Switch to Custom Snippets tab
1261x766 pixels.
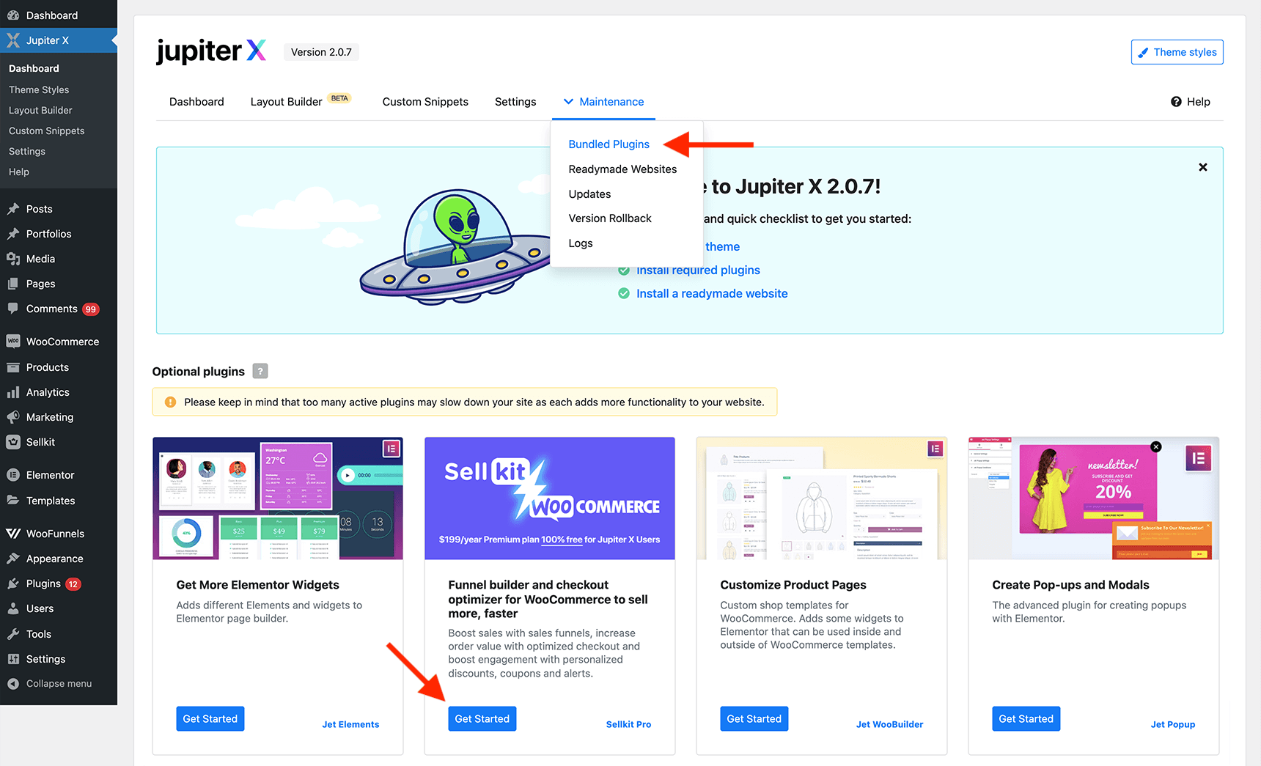[x=425, y=102]
